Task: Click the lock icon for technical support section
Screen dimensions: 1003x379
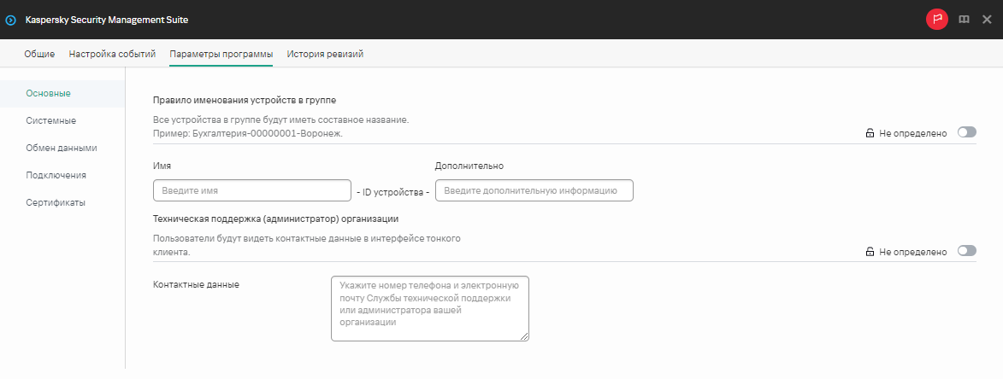Action: coord(870,252)
